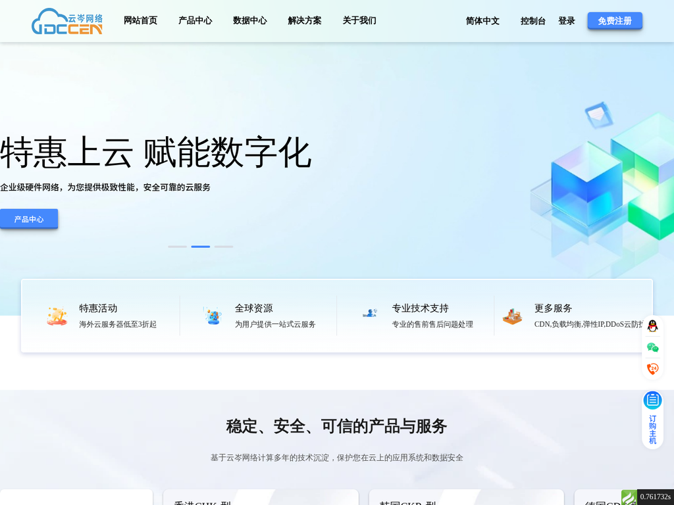Image resolution: width=674 pixels, height=505 pixels.
Task: Open the 全球资源 title link
Action: [x=253, y=308]
